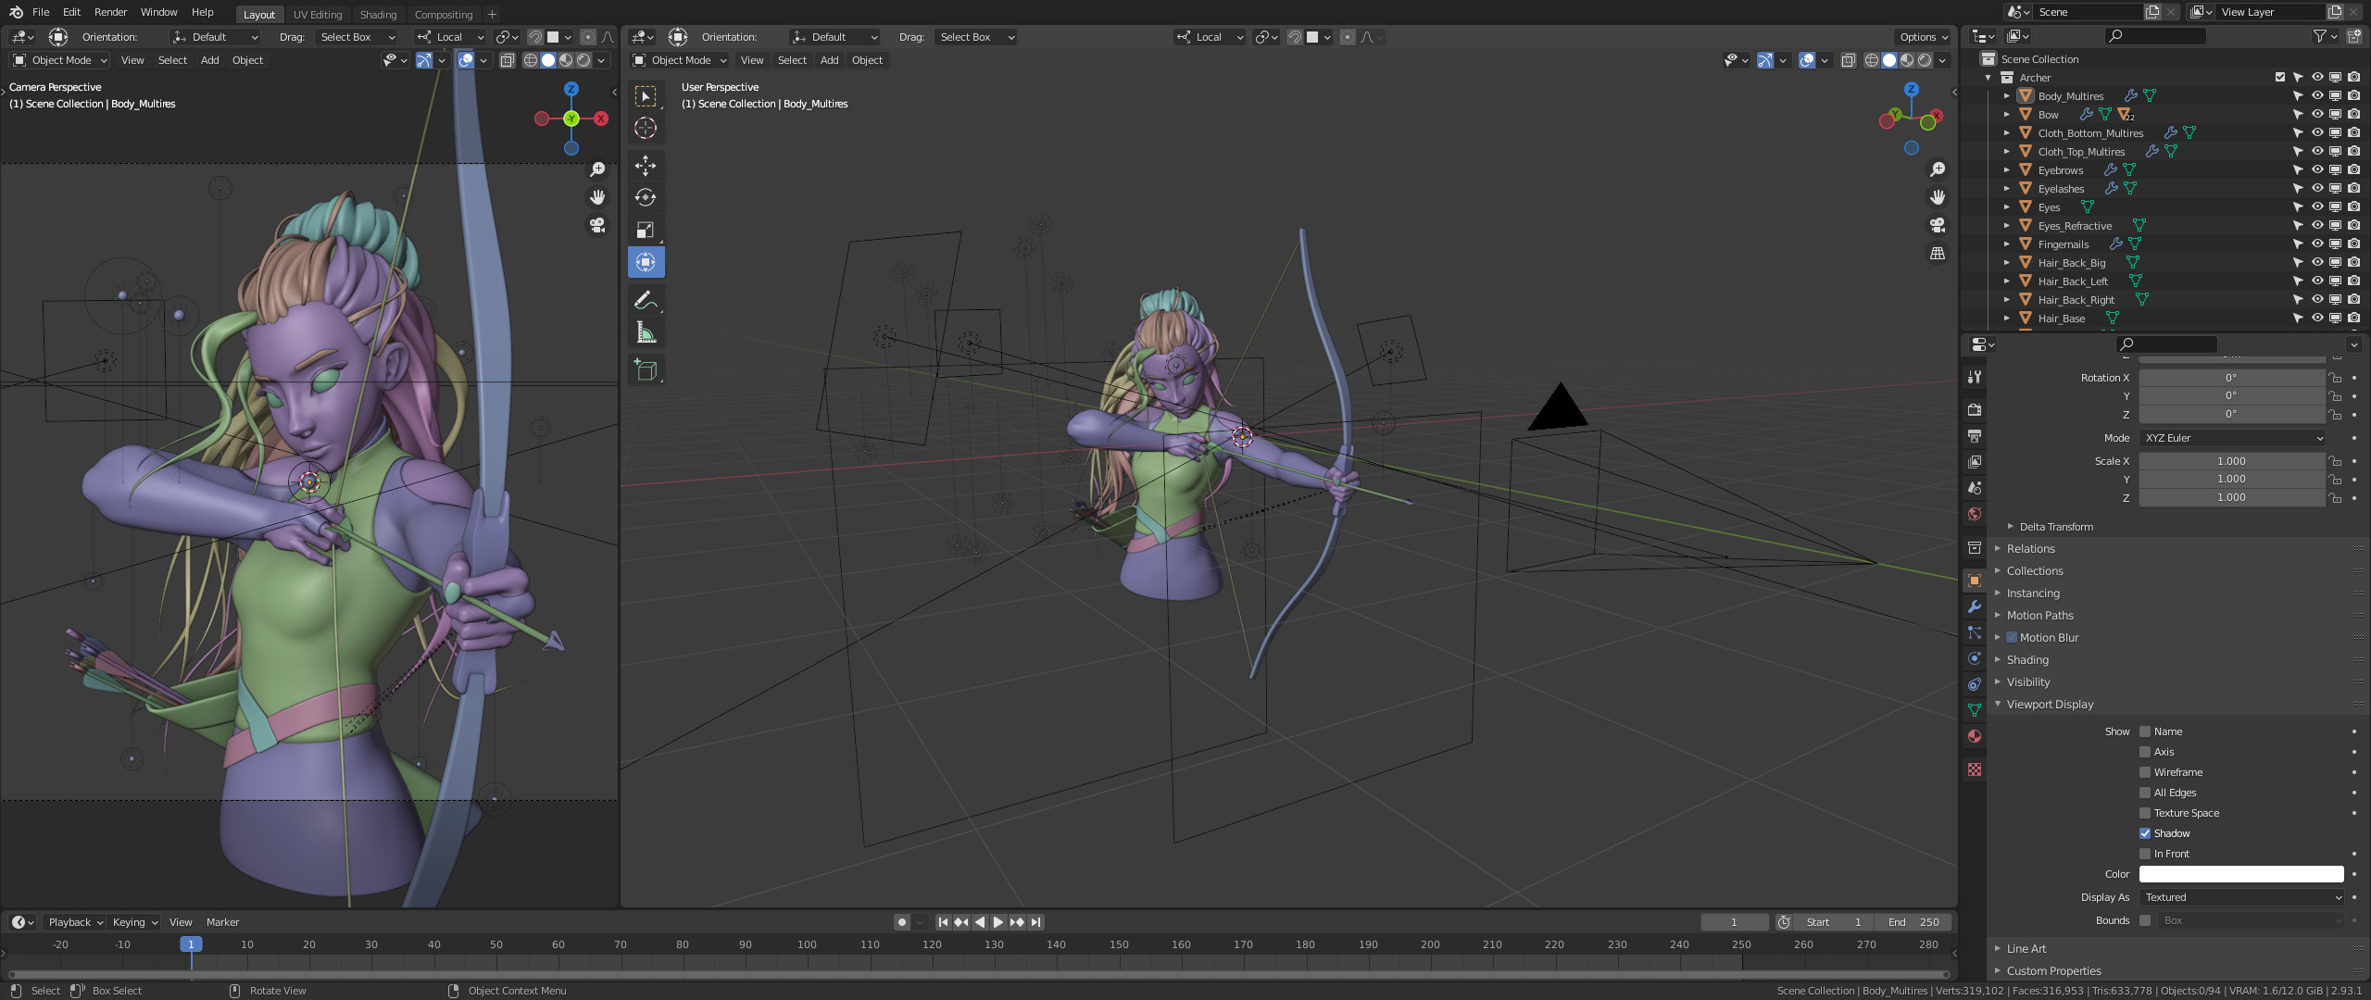Click the Options button in viewport header
Viewport: 2371px width, 1000px height.
click(x=1923, y=37)
